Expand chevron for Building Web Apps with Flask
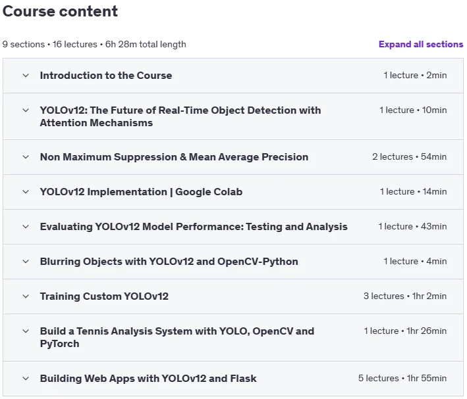The image size is (467, 399). pyautogui.click(x=26, y=379)
